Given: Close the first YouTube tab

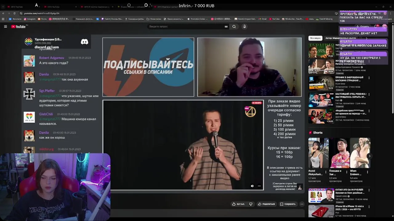Looking at the screenshot, I should pyautogui.click(x=39, y=7).
